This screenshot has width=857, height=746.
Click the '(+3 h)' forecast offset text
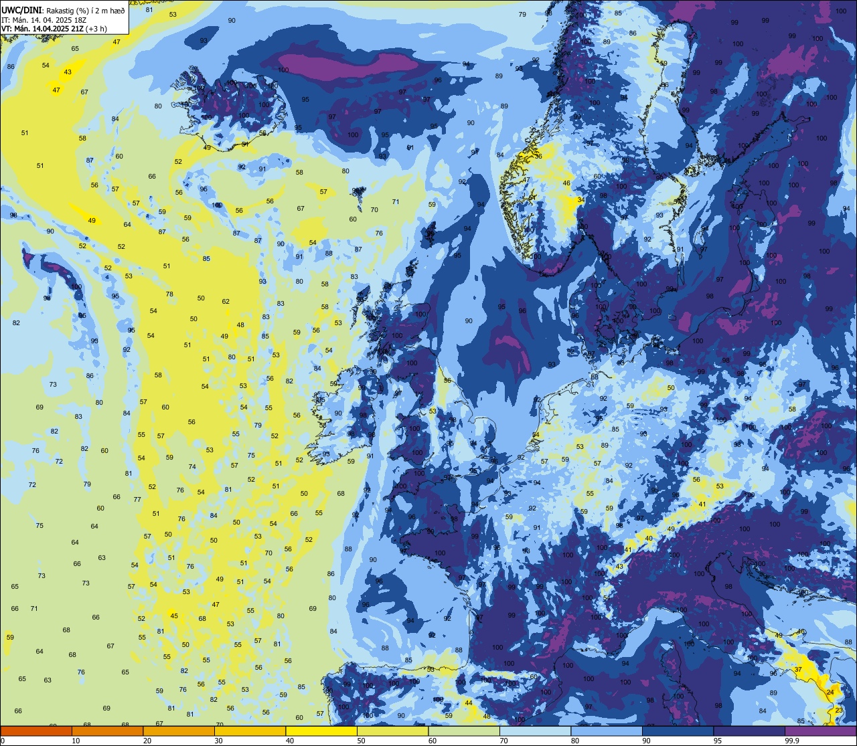(x=96, y=29)
